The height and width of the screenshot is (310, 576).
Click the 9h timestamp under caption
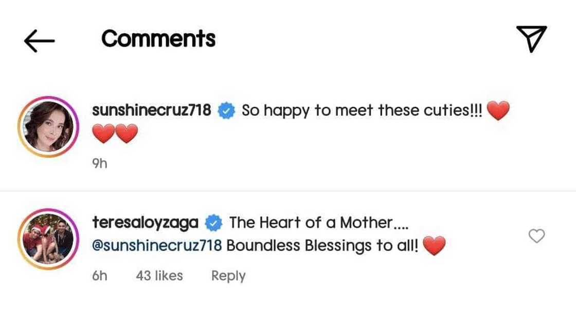click(100, 164)
